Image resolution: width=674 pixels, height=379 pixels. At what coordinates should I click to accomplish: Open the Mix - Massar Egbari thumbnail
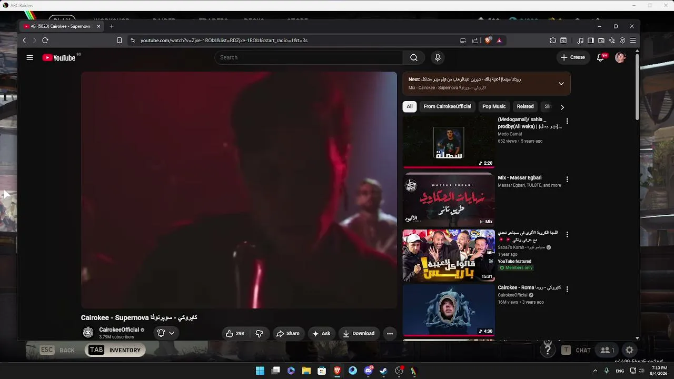tap(449, 200)
